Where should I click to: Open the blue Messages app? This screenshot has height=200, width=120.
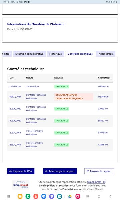[x=44, y=196]
